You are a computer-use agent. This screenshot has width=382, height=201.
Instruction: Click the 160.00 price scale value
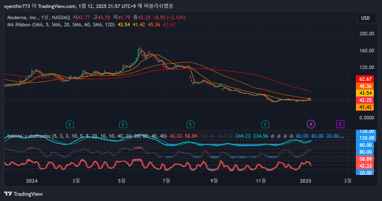point(367,50)
